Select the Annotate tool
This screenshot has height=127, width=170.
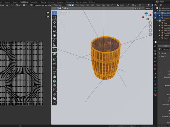[55, 41]
